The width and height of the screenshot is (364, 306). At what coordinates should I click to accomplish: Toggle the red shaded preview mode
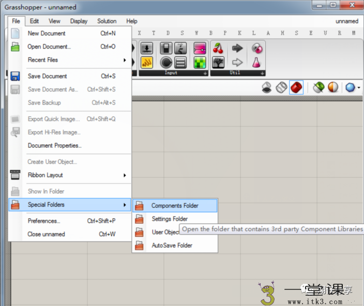click(x=296, y=87)
